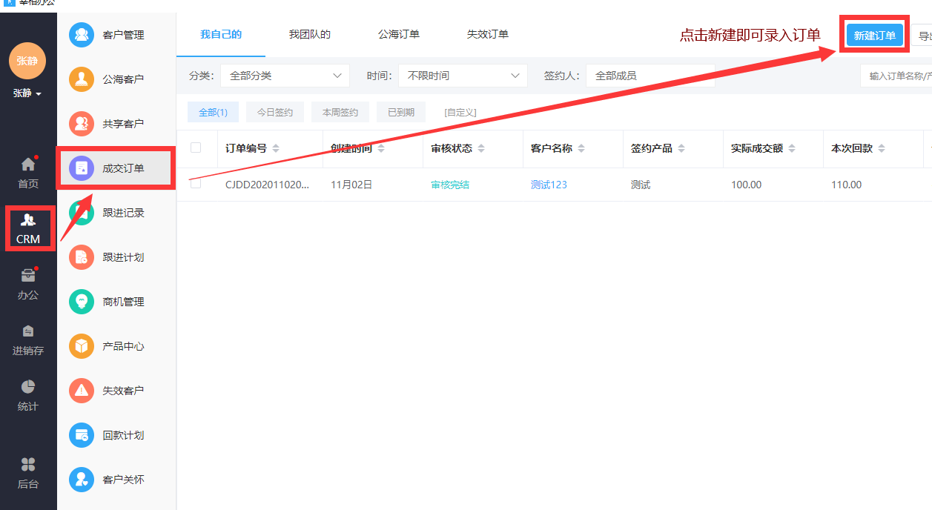Click the 共享客户 icon
932x510 pixels.
82,124
